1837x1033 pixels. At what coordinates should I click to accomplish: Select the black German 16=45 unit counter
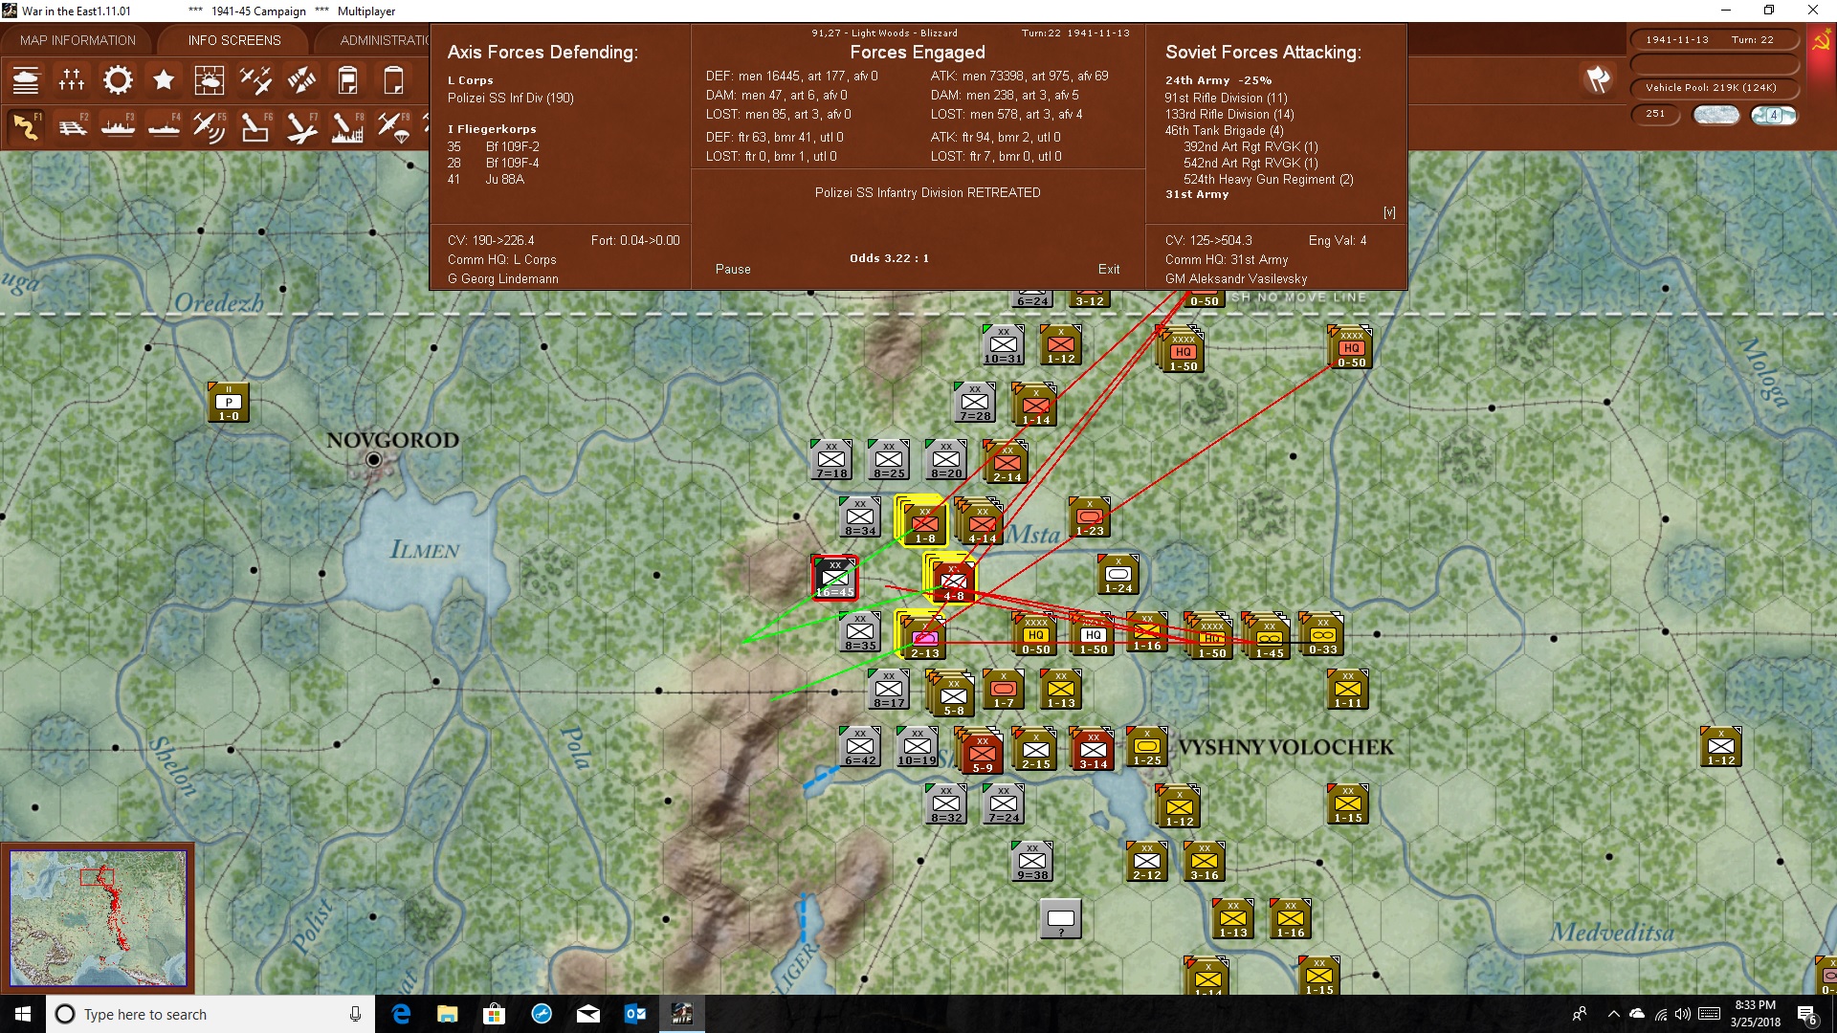click(x=834, y=578)
